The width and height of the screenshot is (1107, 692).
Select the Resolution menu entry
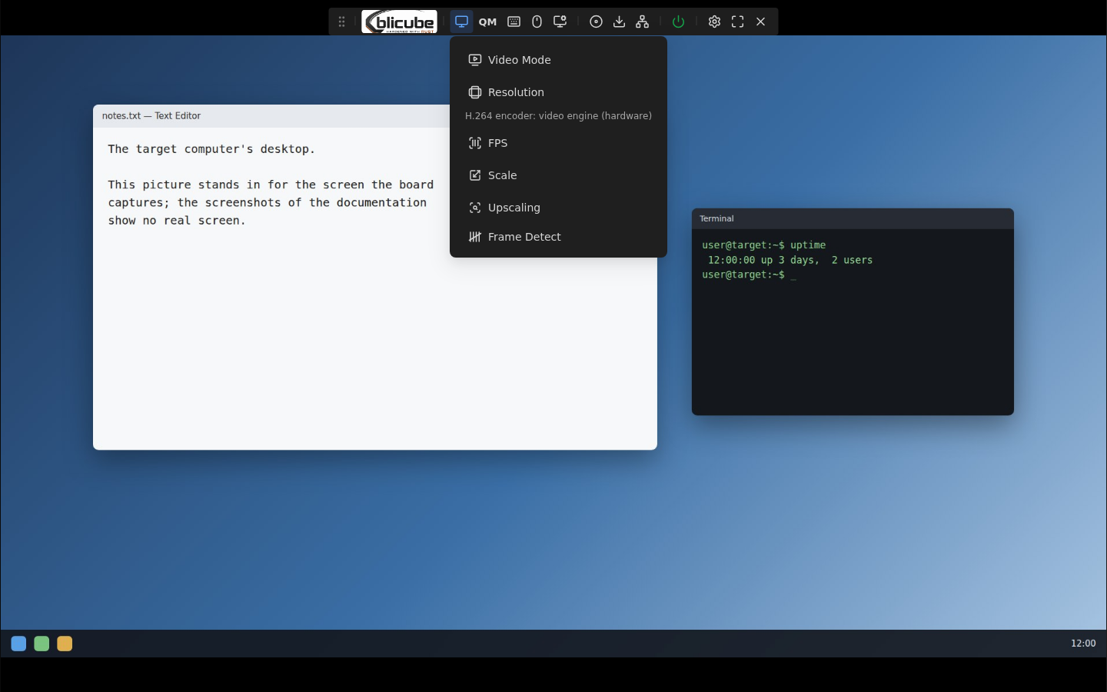(558, 92)
